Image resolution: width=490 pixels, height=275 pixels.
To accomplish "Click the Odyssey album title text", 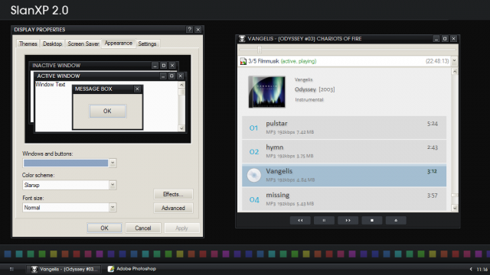I will [305, 89].
